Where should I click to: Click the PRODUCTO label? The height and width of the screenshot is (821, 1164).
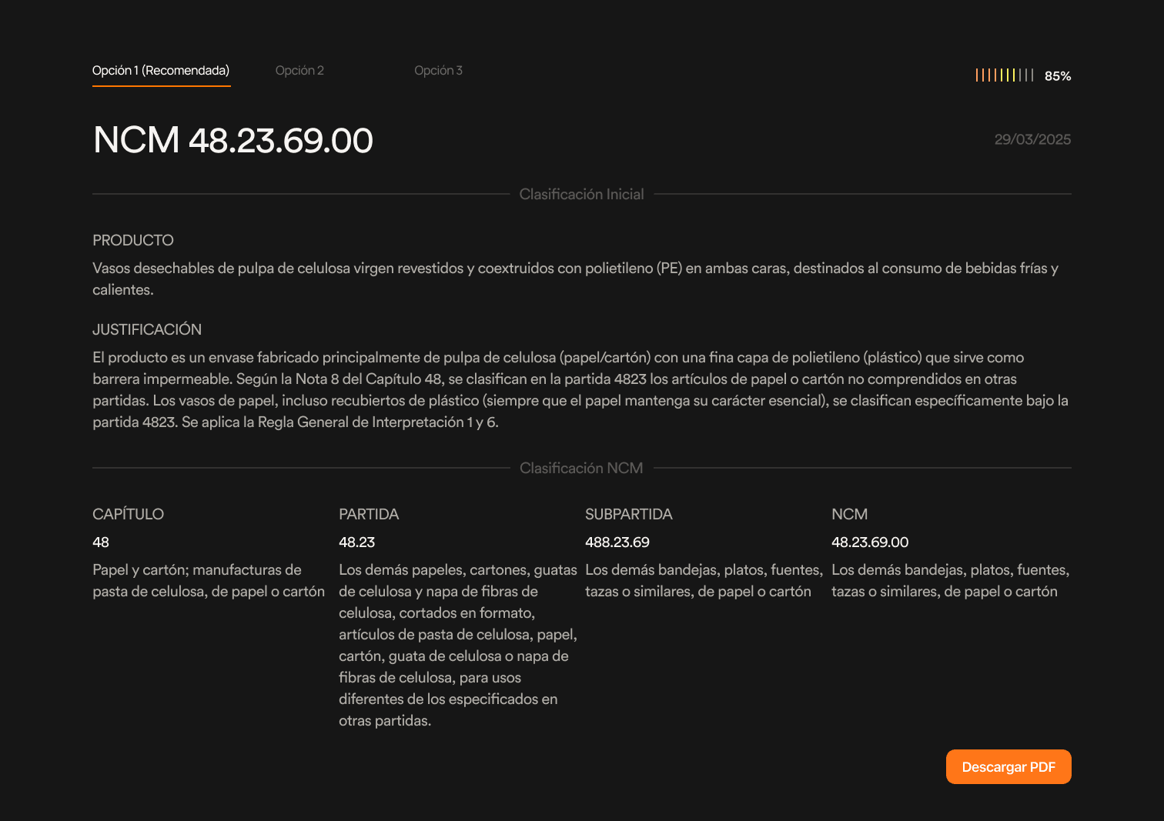point(133,241)
